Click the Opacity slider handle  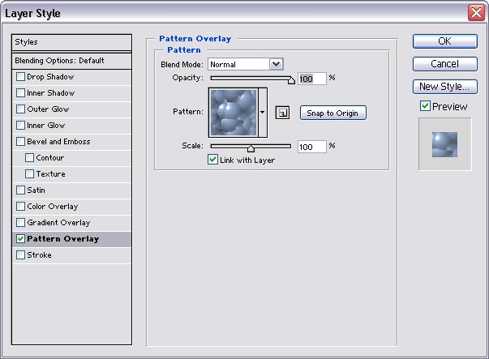point(291,80)
